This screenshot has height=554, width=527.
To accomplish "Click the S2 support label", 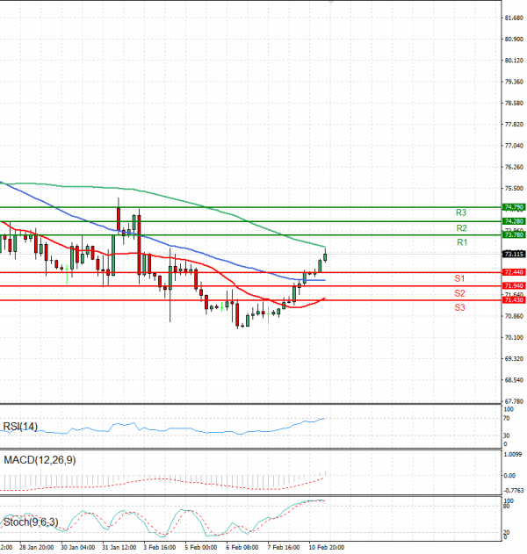I will coord(459,293).
